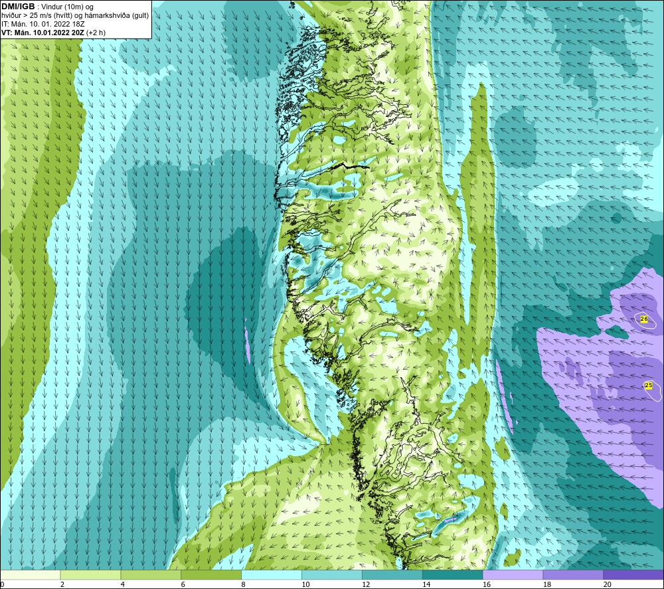Select the light green 2–4 m/s swatch
This screenshot has width=664, height=589.
pos(90,574)
